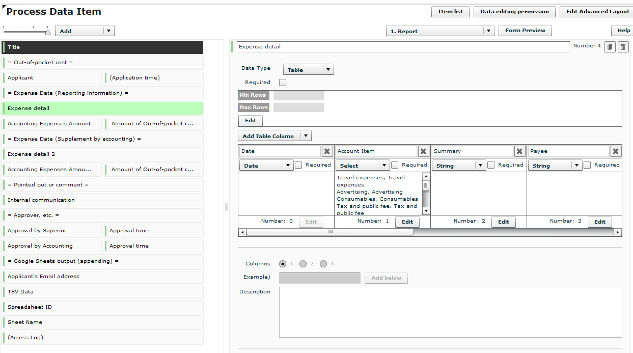Screen dimensions: 633x353
Task: Click the Form Preview button
Action: coord(525,30)
